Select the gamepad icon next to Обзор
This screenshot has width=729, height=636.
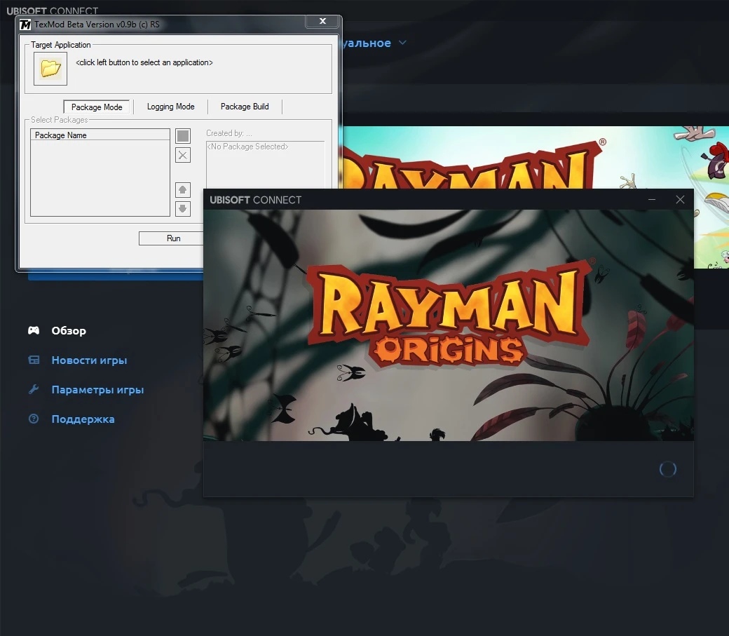click(33, 330)
